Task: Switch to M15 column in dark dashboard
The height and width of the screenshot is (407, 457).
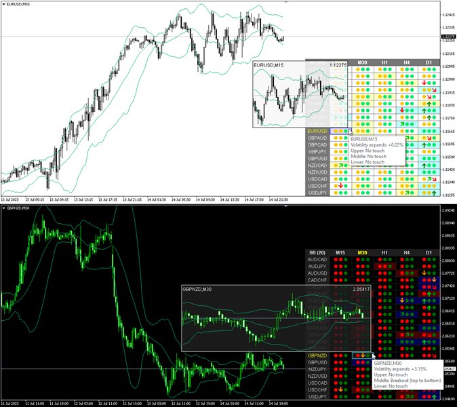Action: tap(340, 253)
